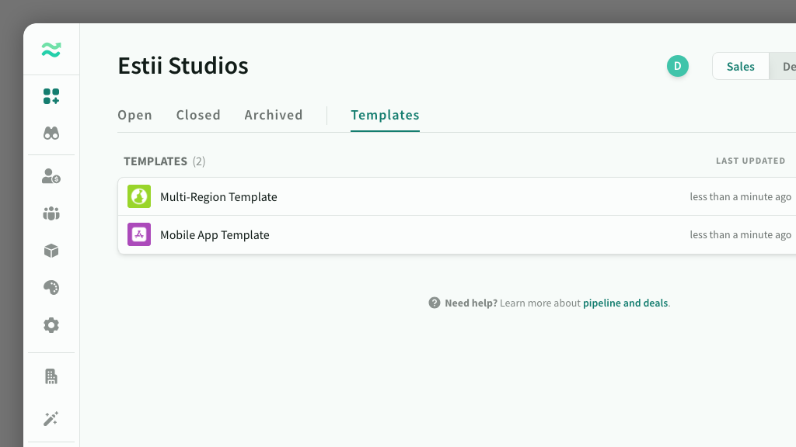Click the purple Mobile App Template icon
Viewport: 796px width, 447px height.
tap(139, 234)
